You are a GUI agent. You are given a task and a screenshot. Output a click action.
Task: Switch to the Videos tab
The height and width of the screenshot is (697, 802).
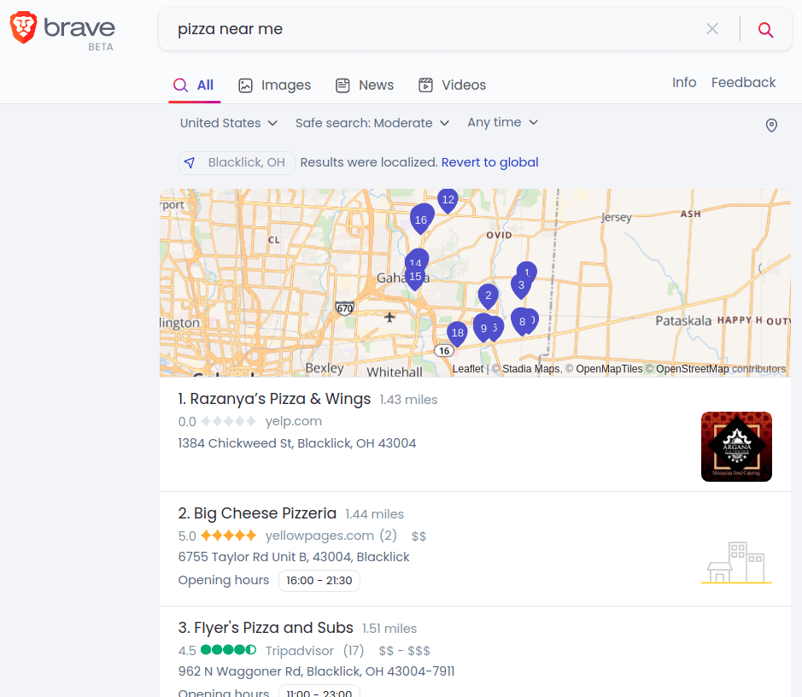click(452, 85)
